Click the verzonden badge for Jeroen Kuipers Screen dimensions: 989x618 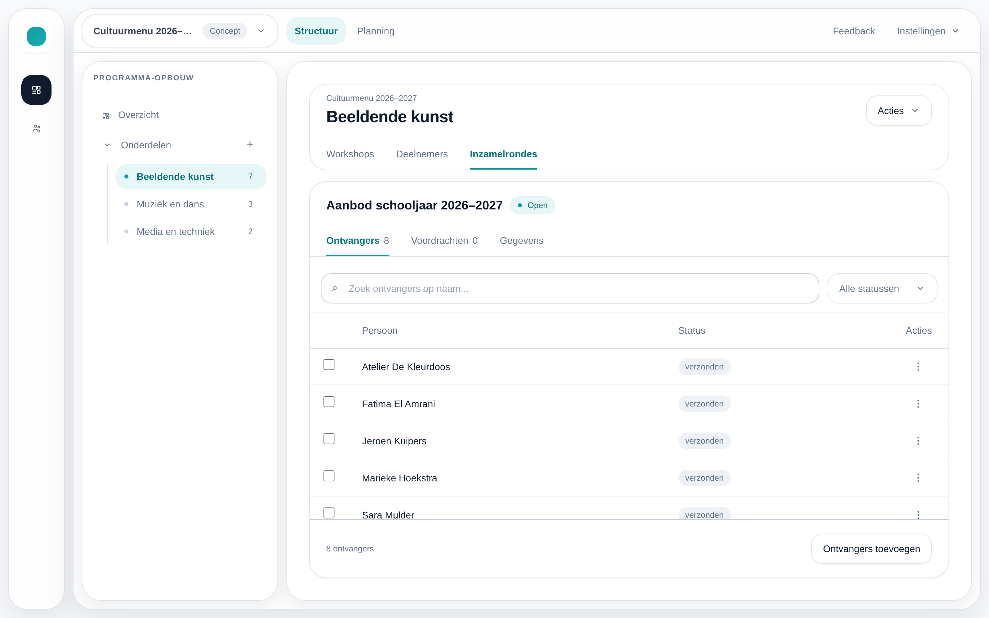click(x=704, y=440)
